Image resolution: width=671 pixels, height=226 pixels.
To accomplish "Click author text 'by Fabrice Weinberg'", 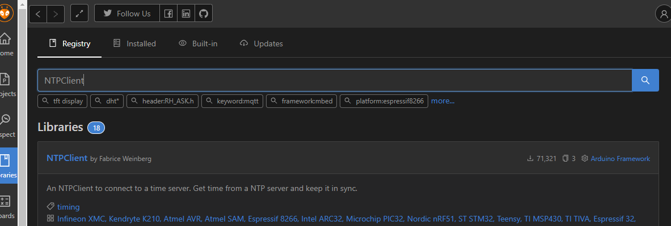I will pyautogui.click(x=121, y=159).
